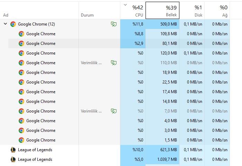Collapse the Google Chrome (12) process group
242x166 pixels.
[x=6, y=24]
